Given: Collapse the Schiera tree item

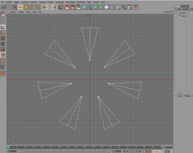Looking at the screenshot, I should pyautogui.click(x=176, y=13).
